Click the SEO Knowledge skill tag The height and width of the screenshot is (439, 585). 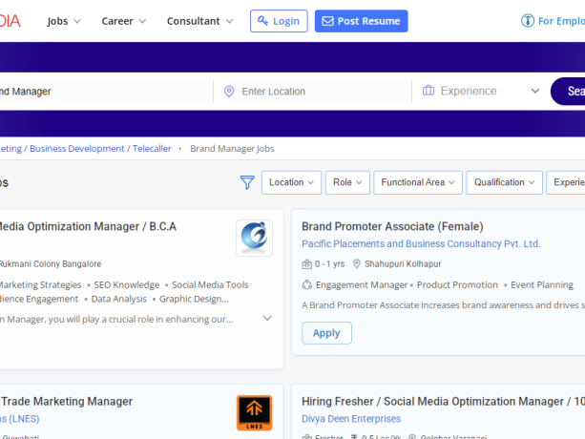[127, 285]
